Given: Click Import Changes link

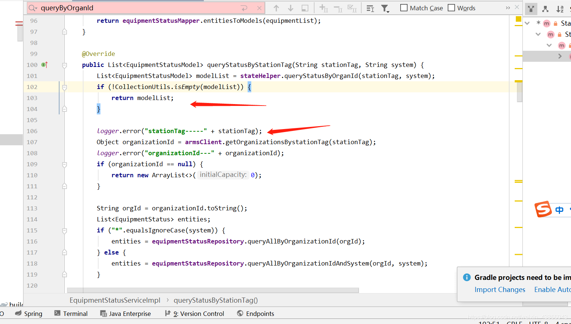Looking at the screenshot, I should click(500, 289).
